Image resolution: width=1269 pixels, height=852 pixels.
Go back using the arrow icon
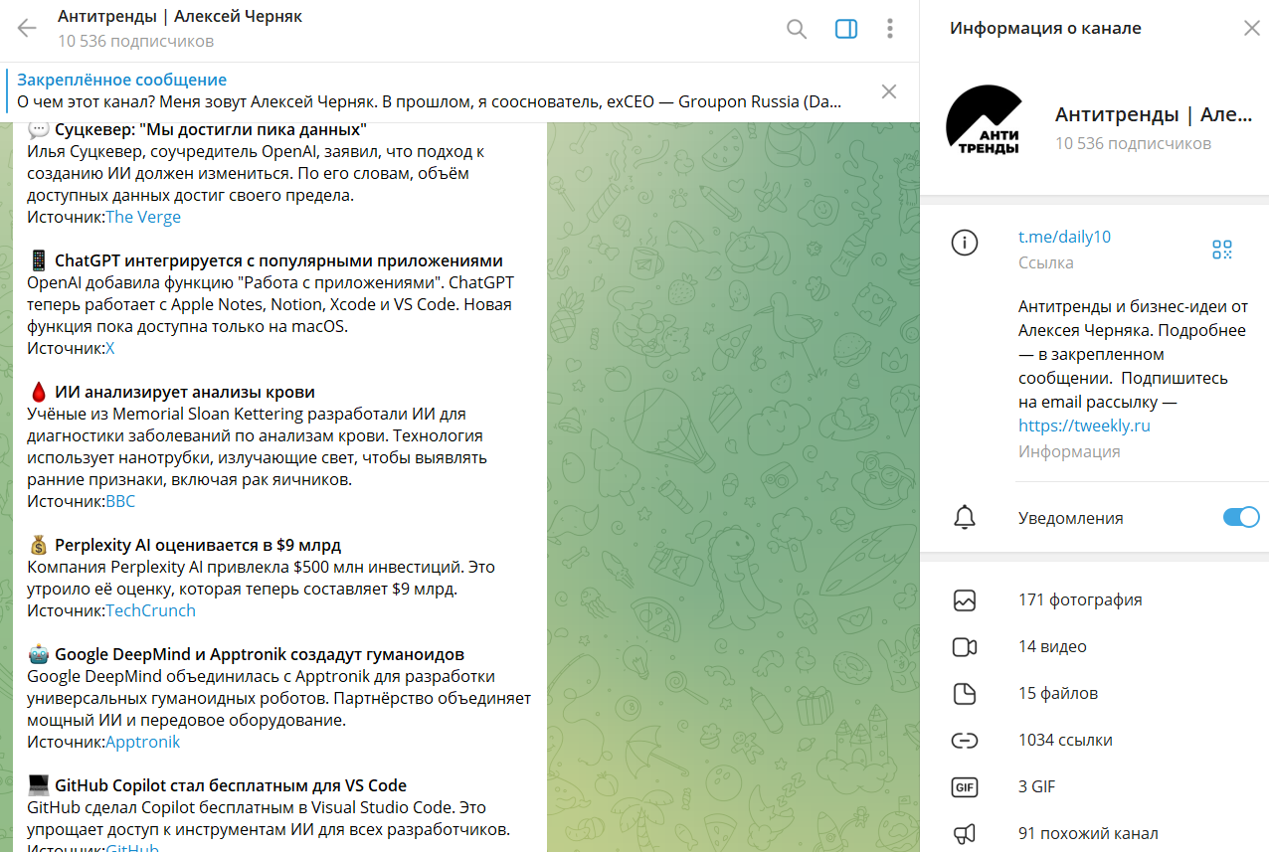pyautogui.click(x=27, y=29)
